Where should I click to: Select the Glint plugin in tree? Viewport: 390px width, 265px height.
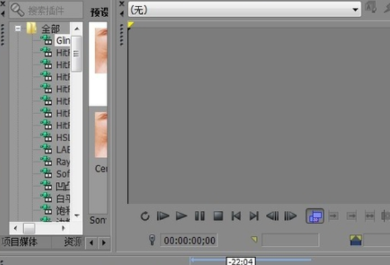click(x=63, y=40)
